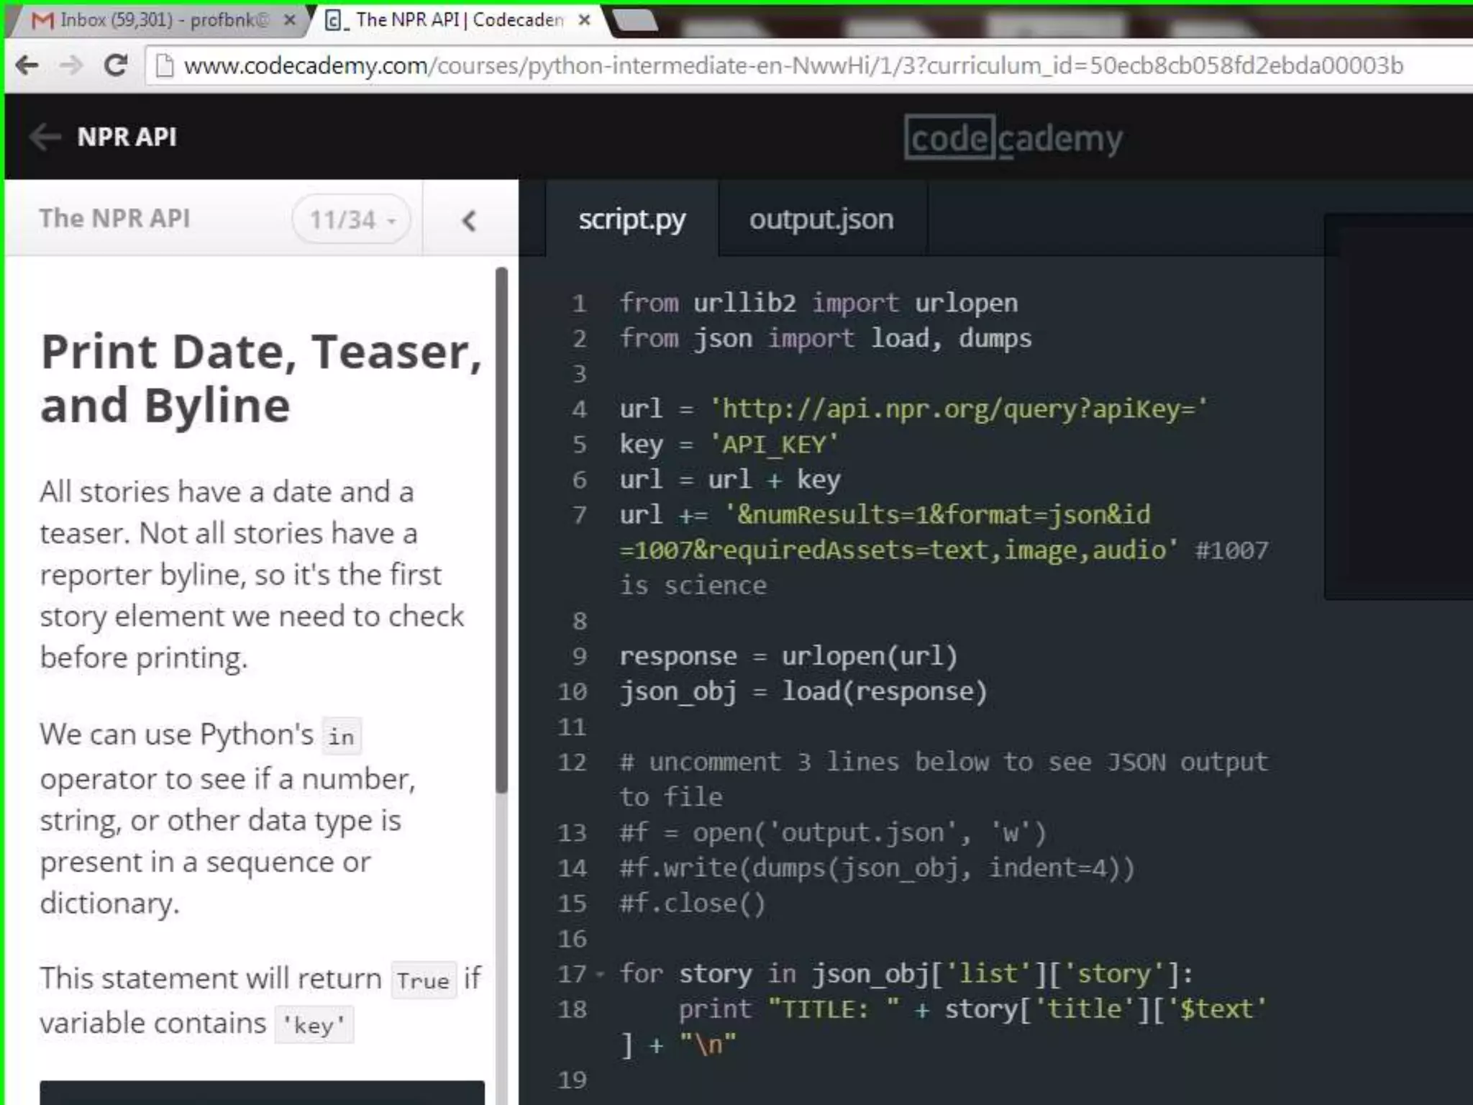Click the 'http://api.npr.org/query?apiKey=' string on line 4
This screenshot has height=1105, width=1473.
pyautogui.click(x=959, y=409)
